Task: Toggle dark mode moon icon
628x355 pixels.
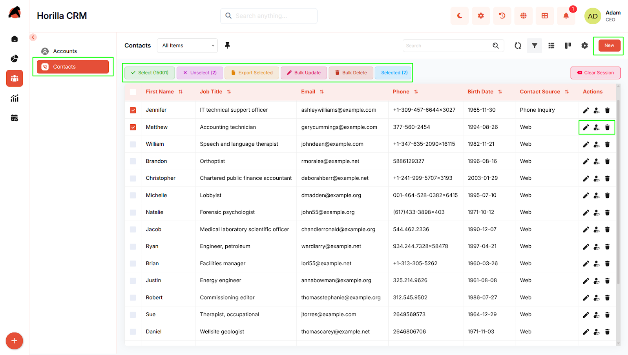Action: (459, 16)
